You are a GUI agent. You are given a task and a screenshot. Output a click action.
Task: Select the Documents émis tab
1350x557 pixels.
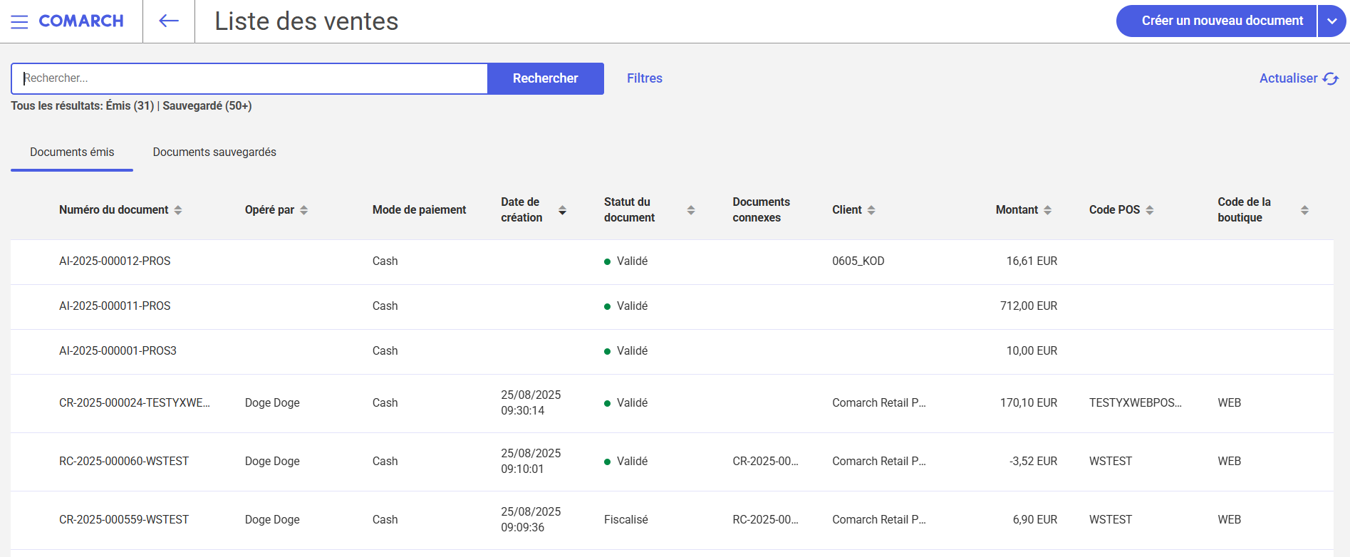point(72,152)
